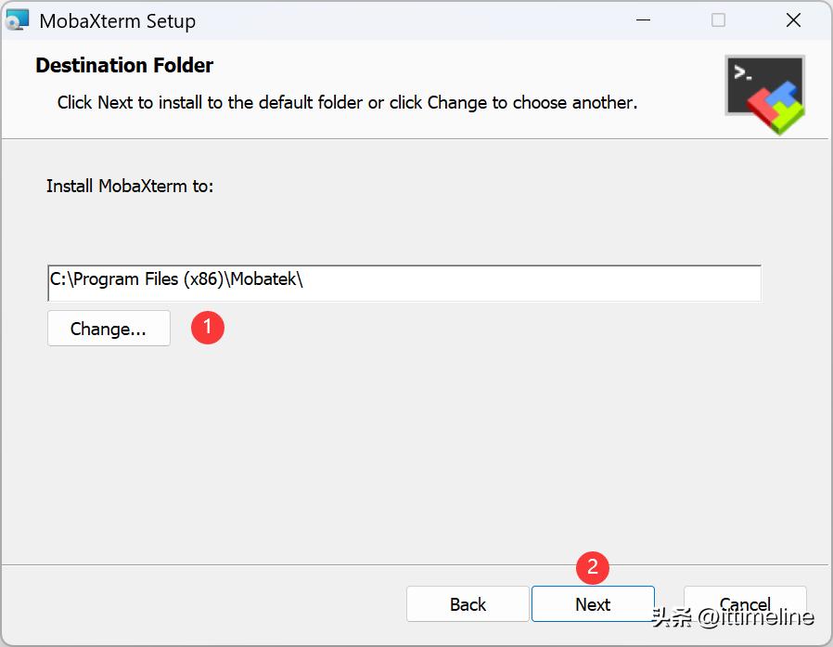Click the "@ittimeline" watermark text
The image size is (833, 647).
(756, 617)
